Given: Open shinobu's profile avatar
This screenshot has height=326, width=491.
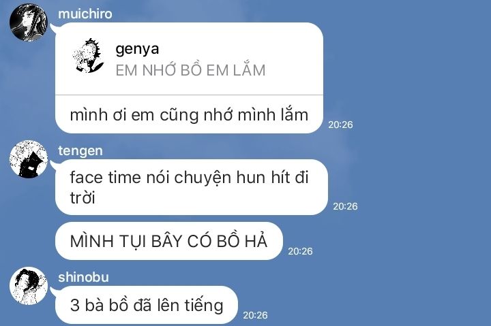Looking at the screenshot, I should point(29,286).
